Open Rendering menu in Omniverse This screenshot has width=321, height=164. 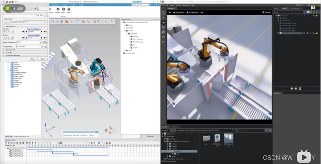(186, 5)
